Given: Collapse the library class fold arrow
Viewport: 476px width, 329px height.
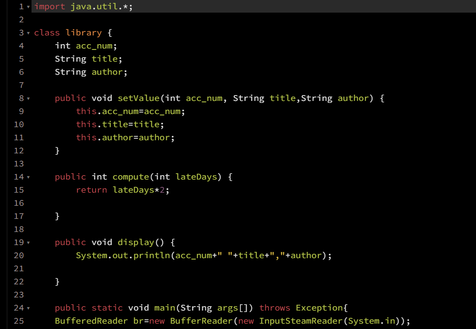Looking at the screenshot, I should (28, 33).
